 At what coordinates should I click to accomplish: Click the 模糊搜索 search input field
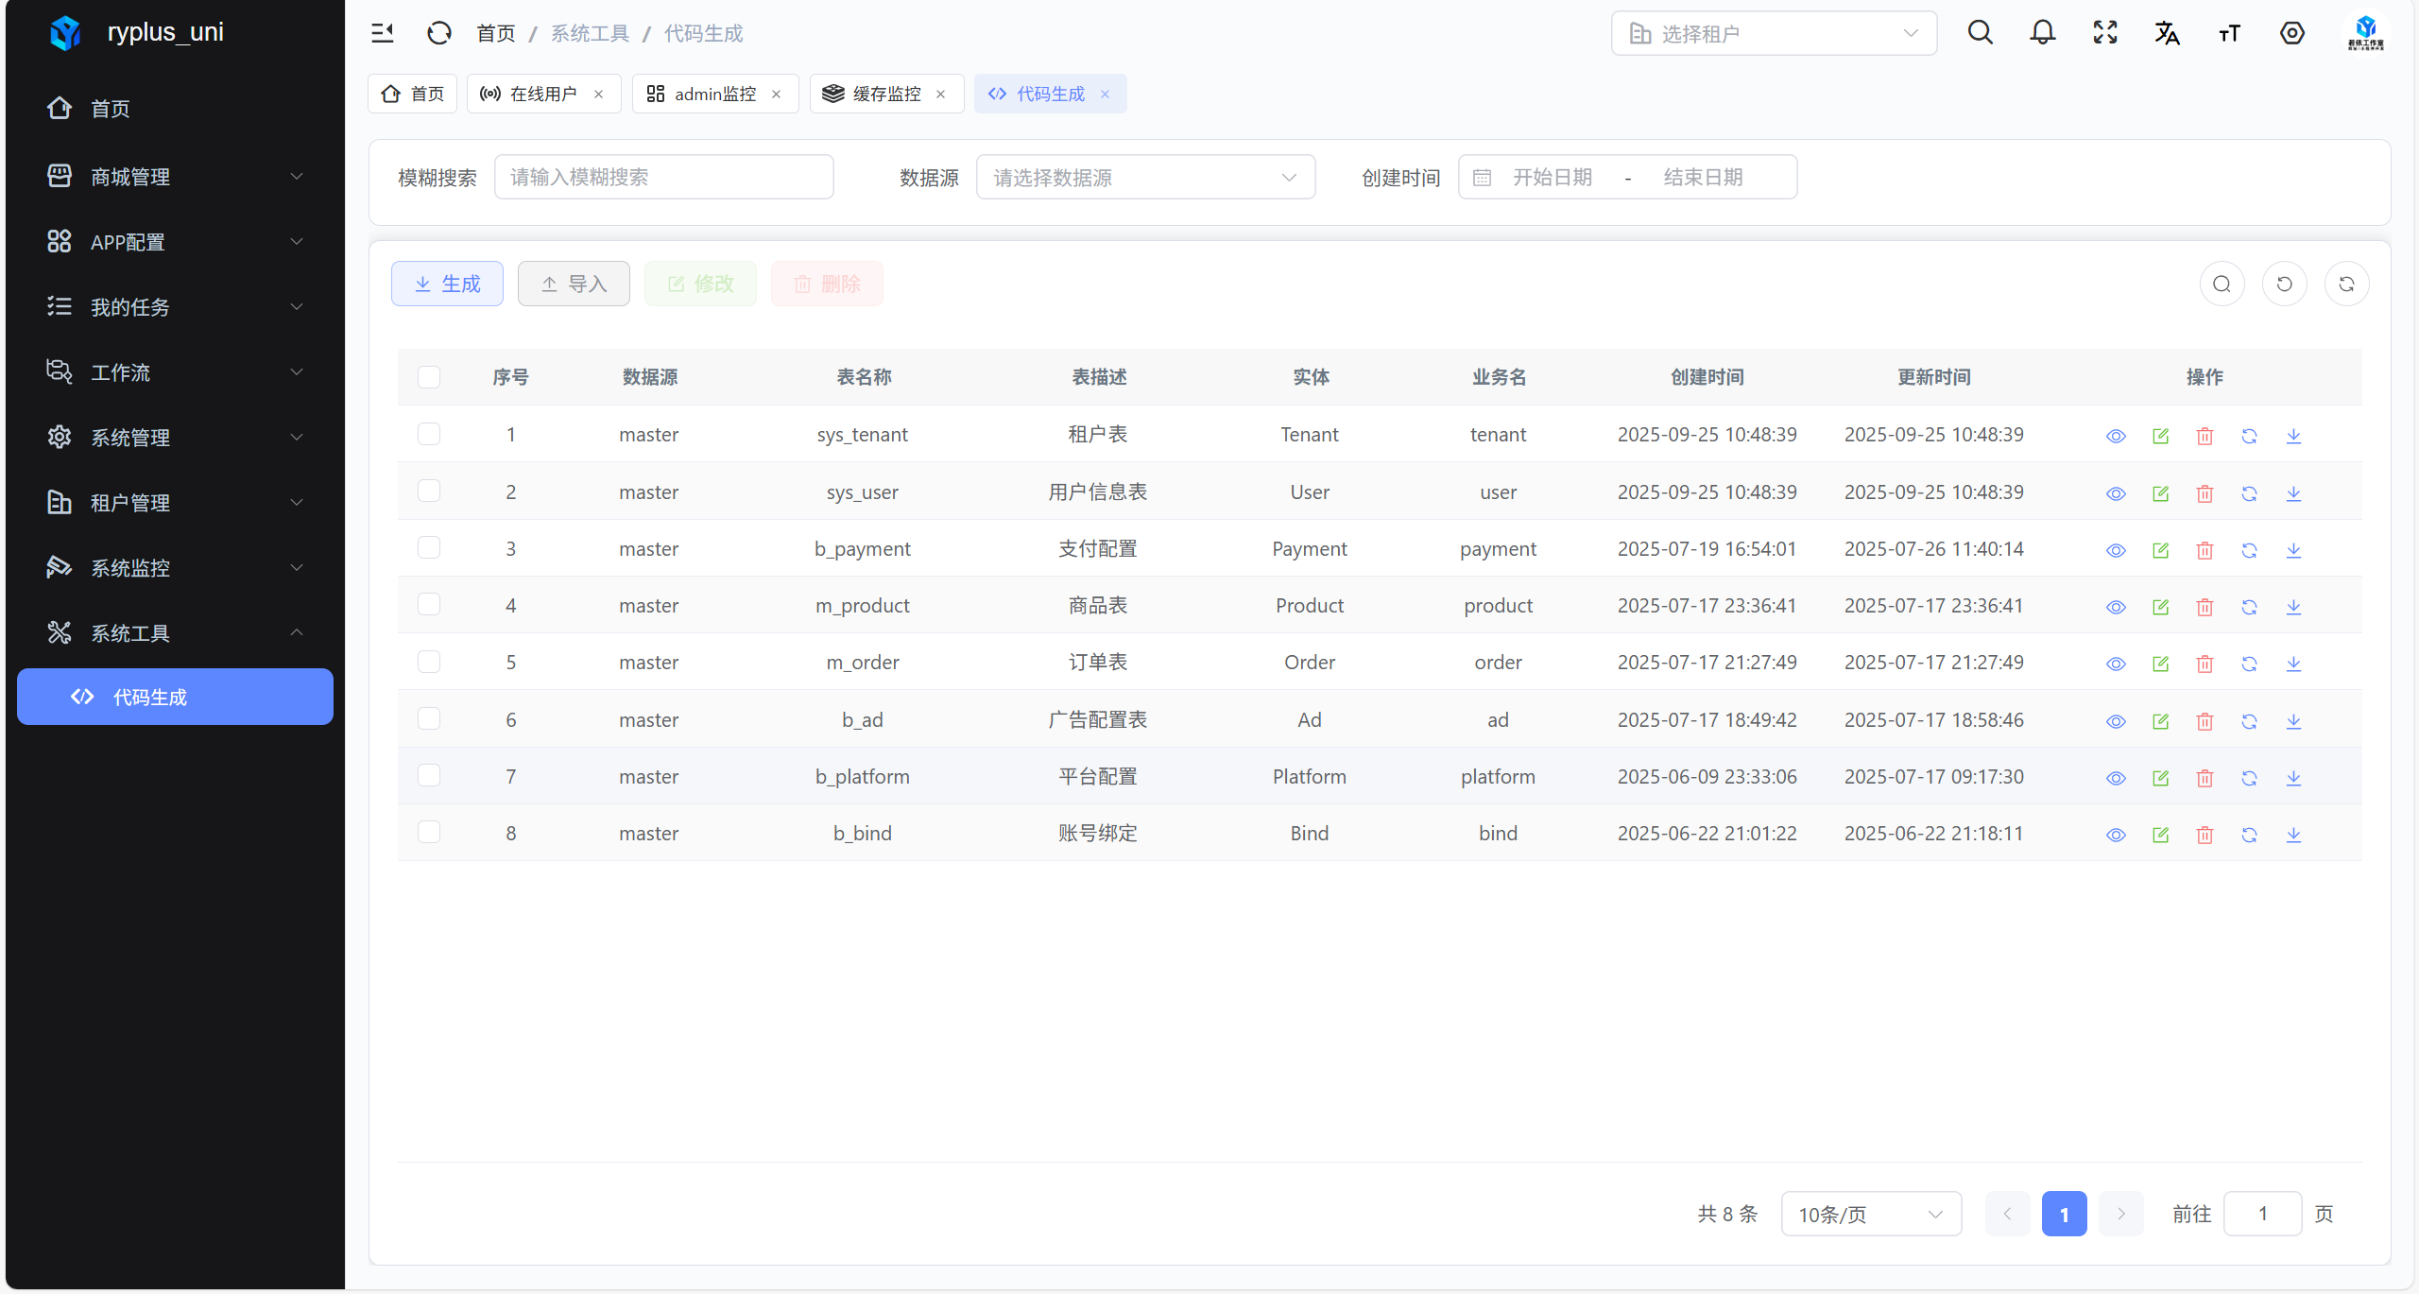663,178
